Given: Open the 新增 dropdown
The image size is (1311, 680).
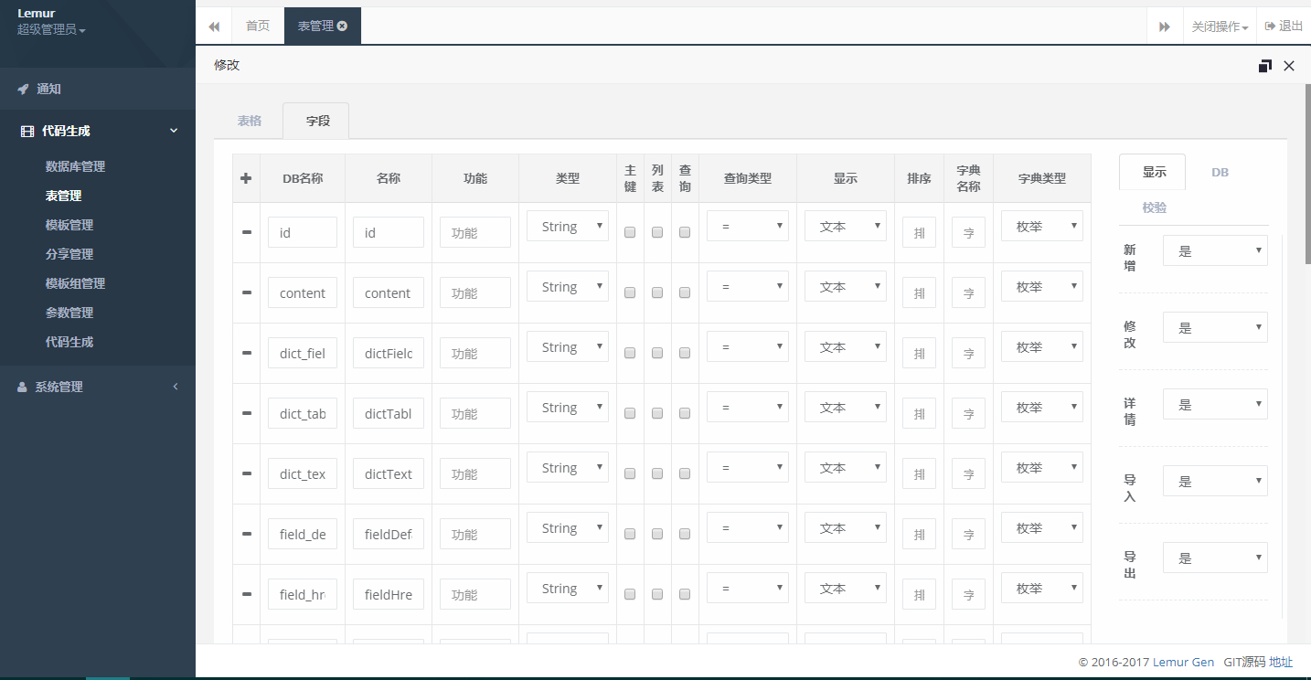Looking at the screenshot, I should [1215, 250].
